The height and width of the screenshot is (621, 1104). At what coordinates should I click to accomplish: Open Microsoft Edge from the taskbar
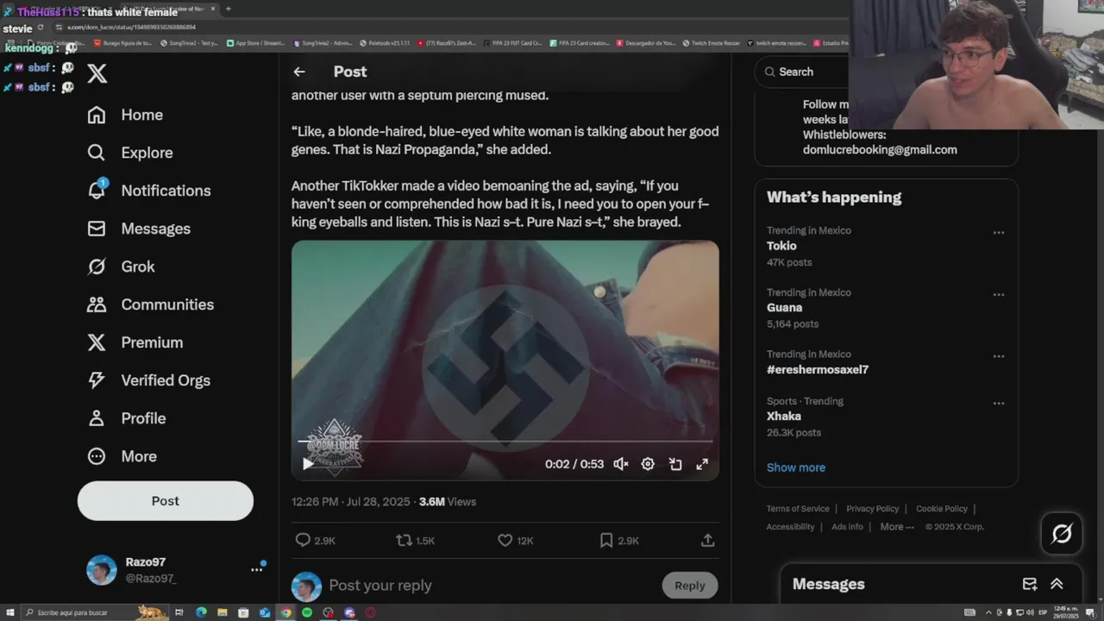coord(201,612)
